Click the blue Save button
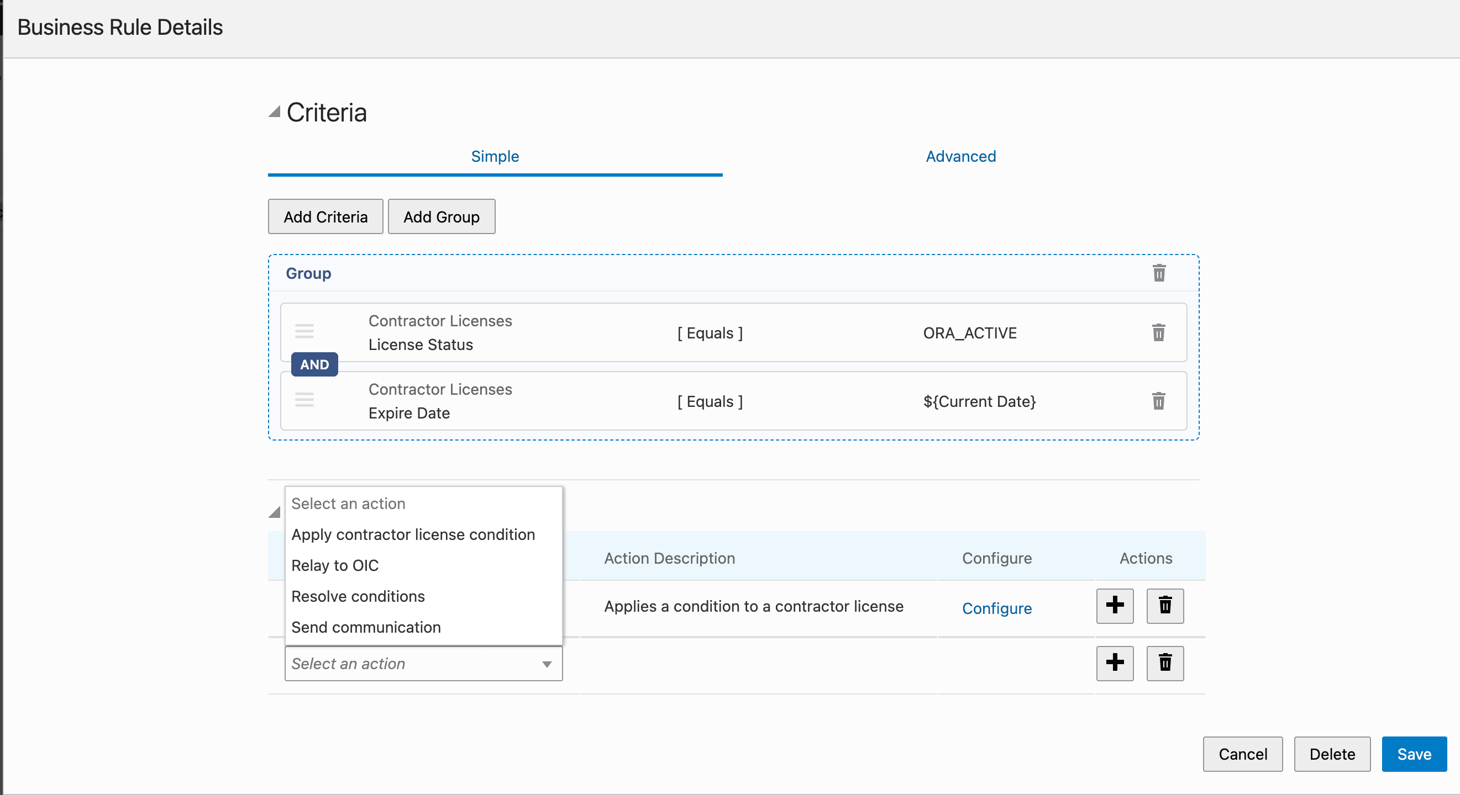Image resolution: width=1460 pixels, height=795 pixels. click(1414, 754)
